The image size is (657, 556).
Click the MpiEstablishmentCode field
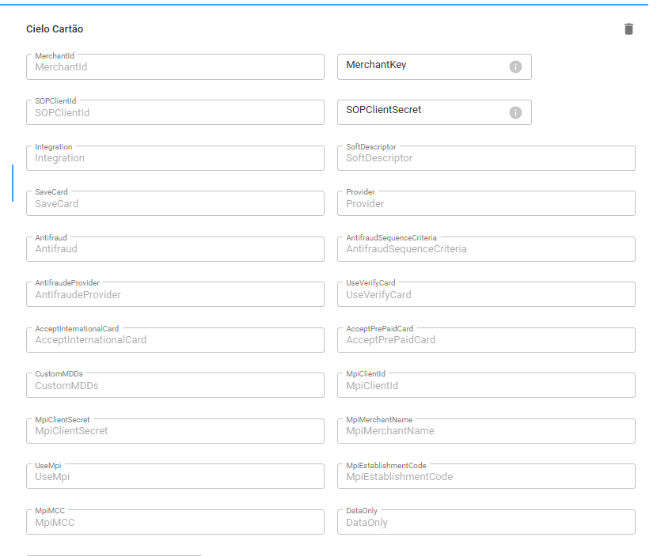tap(486, 476)
